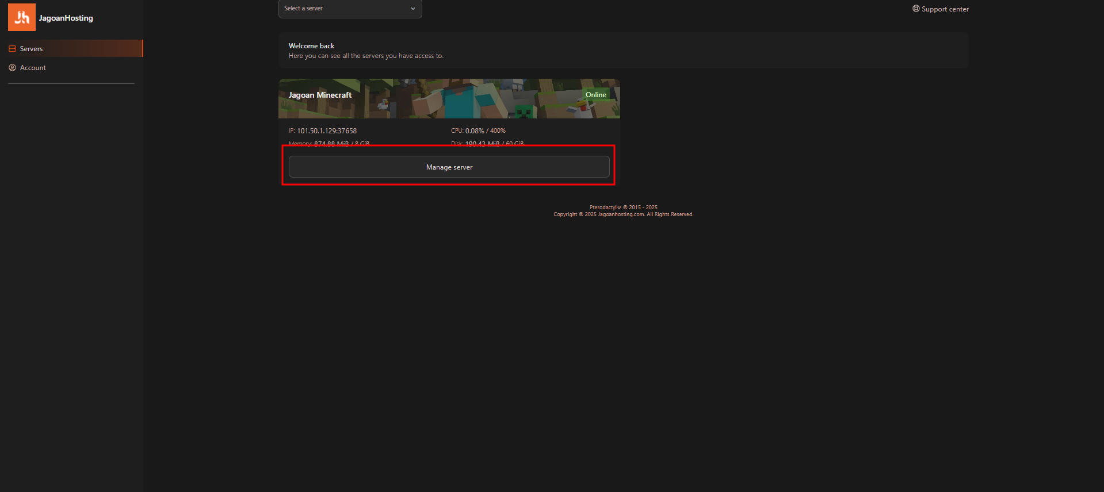Image resolution: width=1104 pixels, height=492 pixels.
Task: Expand the server selector chevron arrow
Action: click(x=412, y=9)
